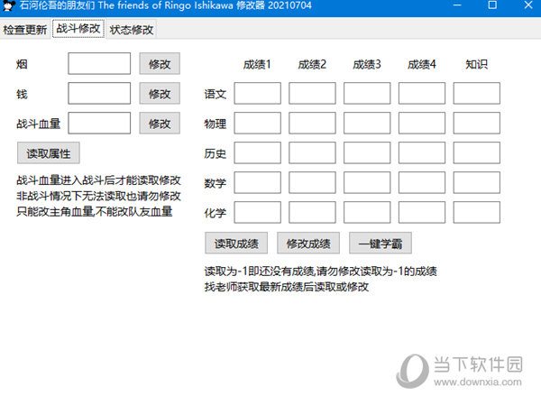Image resolution: width=541 pixels, height=405 pixels.
Task: Click the 读取属性 button
Action: [49, 153]
